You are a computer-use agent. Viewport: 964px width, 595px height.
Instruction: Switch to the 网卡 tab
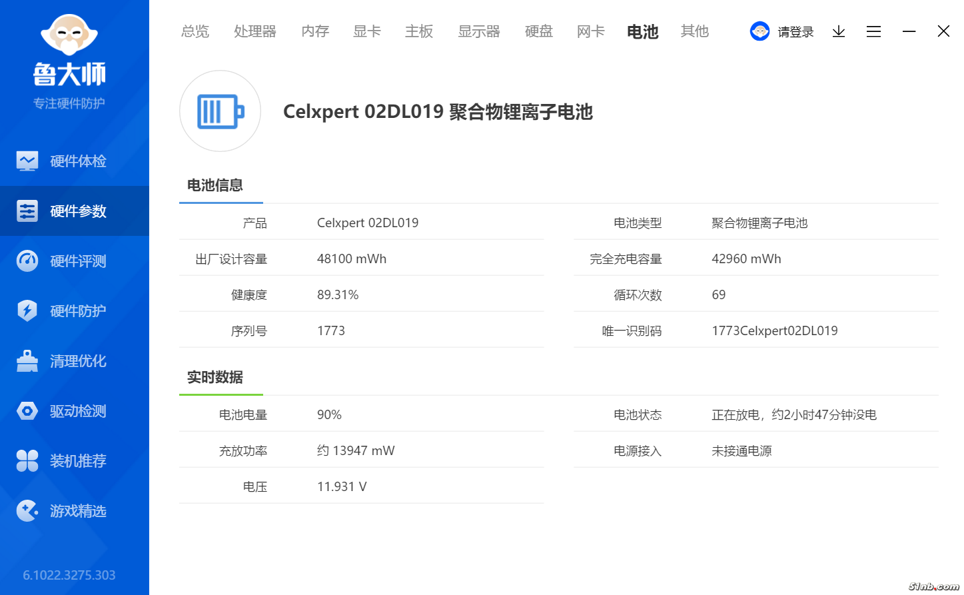[x=591, y=31]
